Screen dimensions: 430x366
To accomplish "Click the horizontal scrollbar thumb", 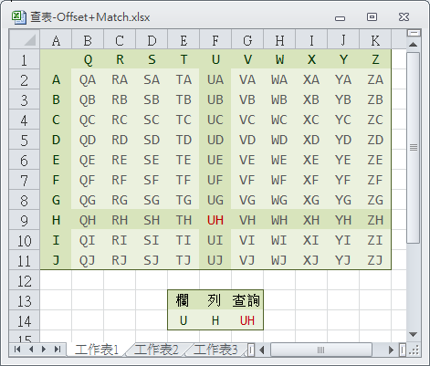I will [320, 350].
